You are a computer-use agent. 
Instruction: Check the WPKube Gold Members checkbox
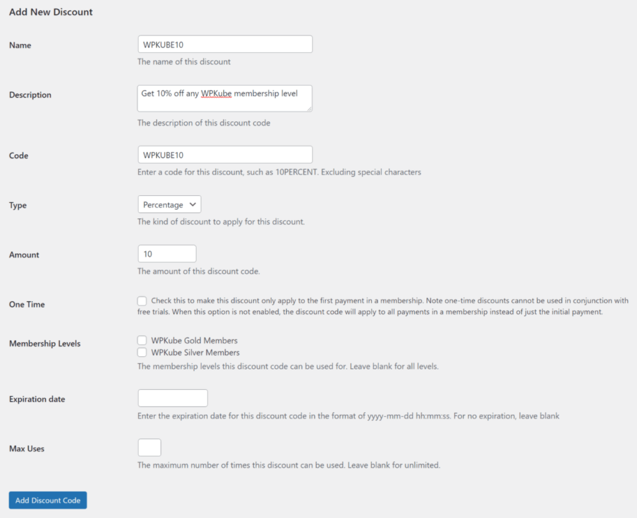(x=142, y=341)
